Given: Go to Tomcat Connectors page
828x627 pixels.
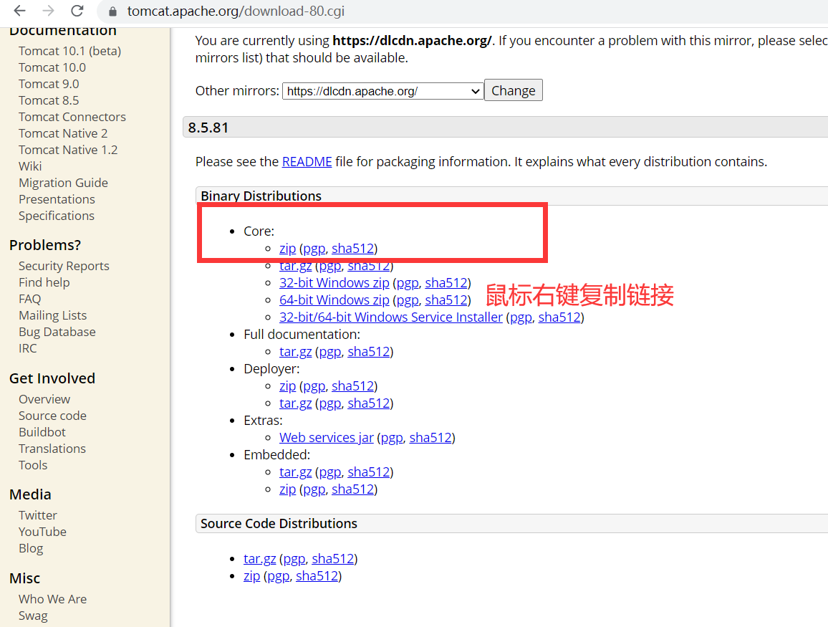Looking at the screenshot, I should point(72,117).
